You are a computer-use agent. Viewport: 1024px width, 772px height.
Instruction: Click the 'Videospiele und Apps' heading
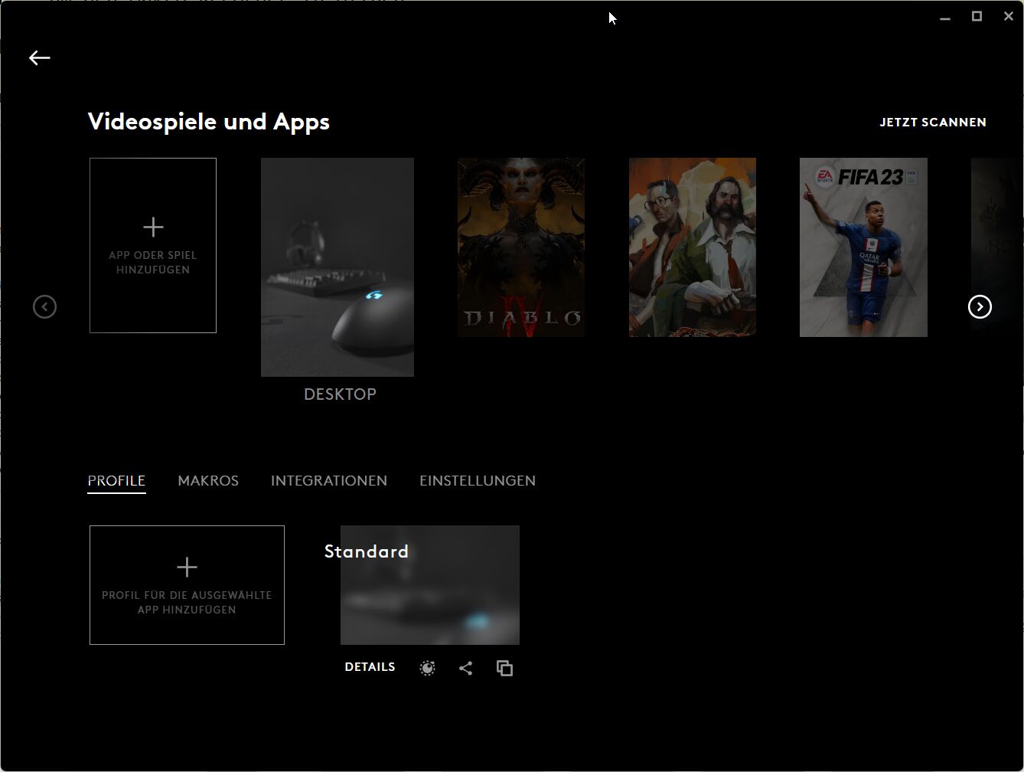209,122
